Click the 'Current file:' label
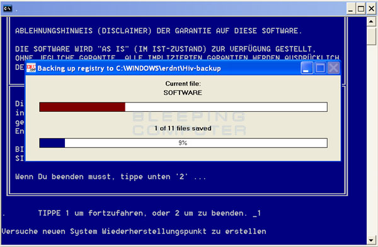The width and height of the screenshot is (378, 247). pos(183,84)
